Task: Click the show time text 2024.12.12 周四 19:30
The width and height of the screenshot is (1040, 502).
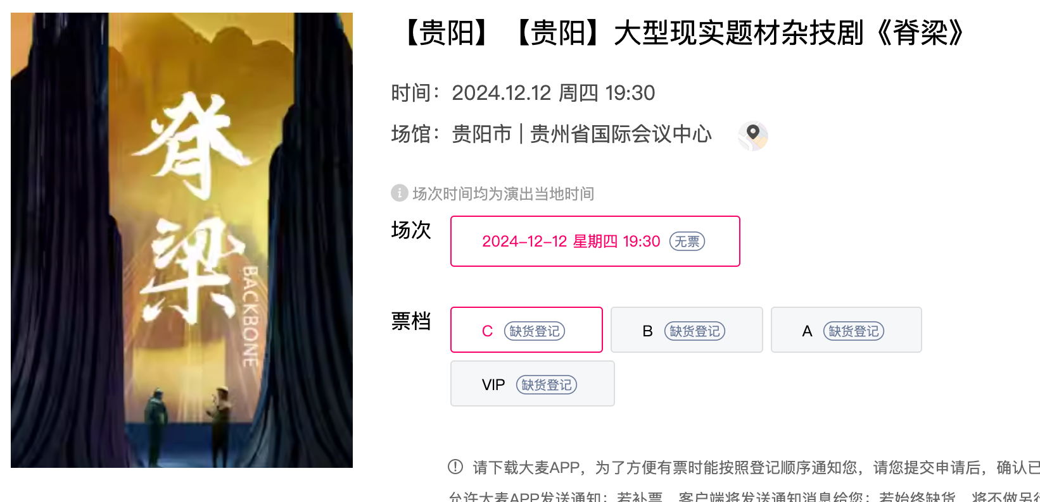Action: 554,93
